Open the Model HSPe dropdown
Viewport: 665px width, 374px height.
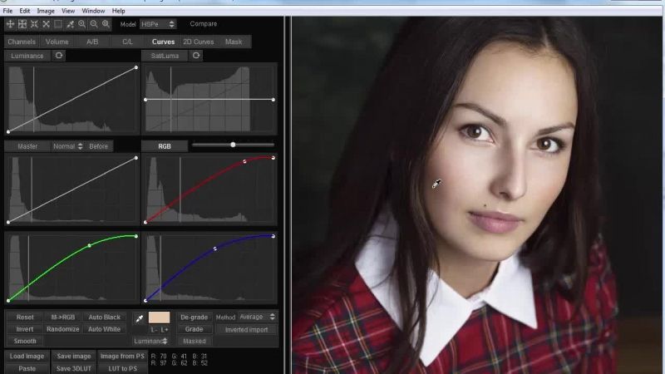click(x=158, y=24)
